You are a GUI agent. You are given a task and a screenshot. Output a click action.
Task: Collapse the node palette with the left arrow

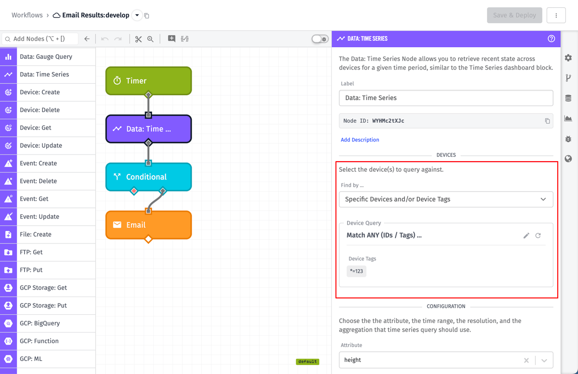click(87, 39)
